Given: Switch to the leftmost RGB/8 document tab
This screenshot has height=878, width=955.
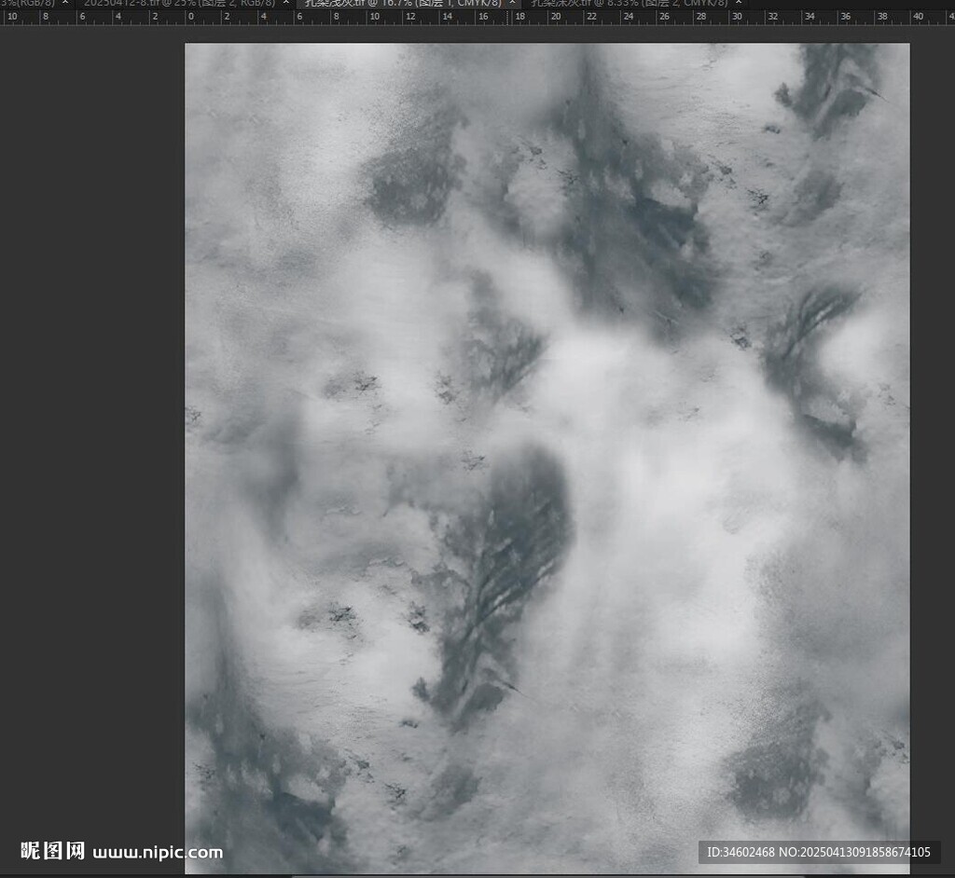Looking at the screenshot, I should coord(27,3).
